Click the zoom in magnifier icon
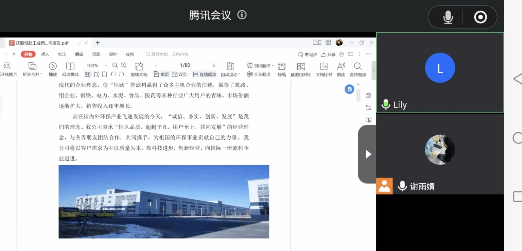Screen dimensions: 522x251 click(124, 65)
